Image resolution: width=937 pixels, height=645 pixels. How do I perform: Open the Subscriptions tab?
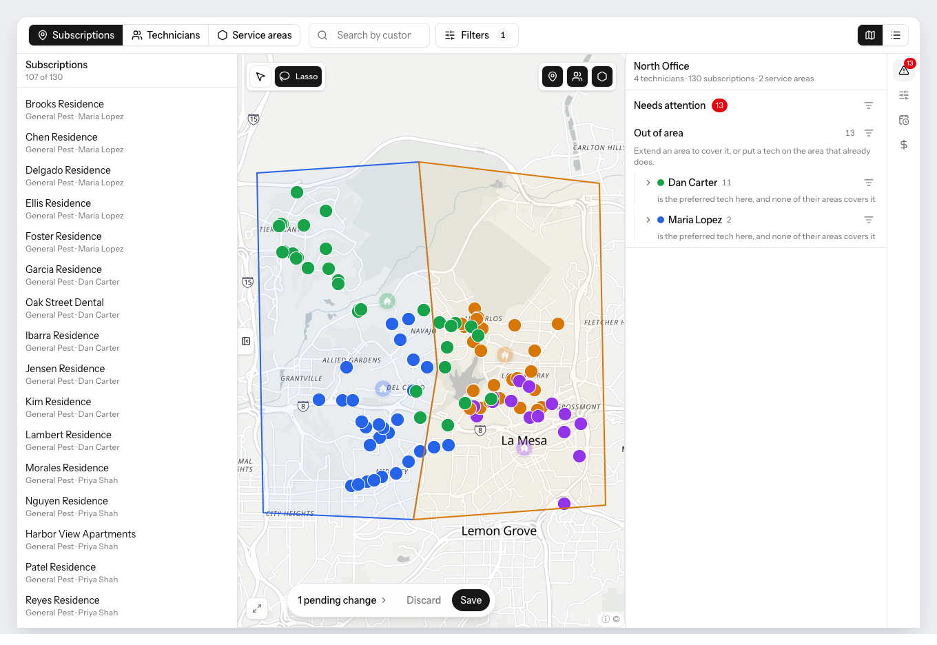tap(76, 35)
